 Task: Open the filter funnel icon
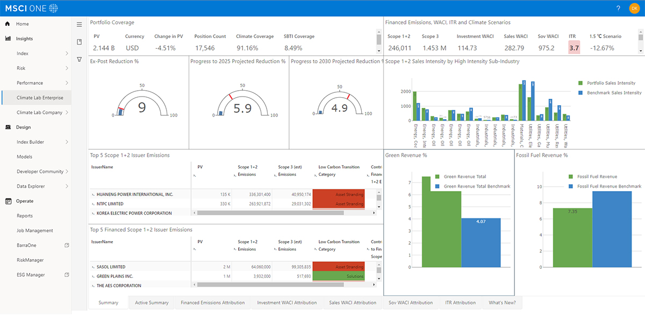[x=79, y=60]
